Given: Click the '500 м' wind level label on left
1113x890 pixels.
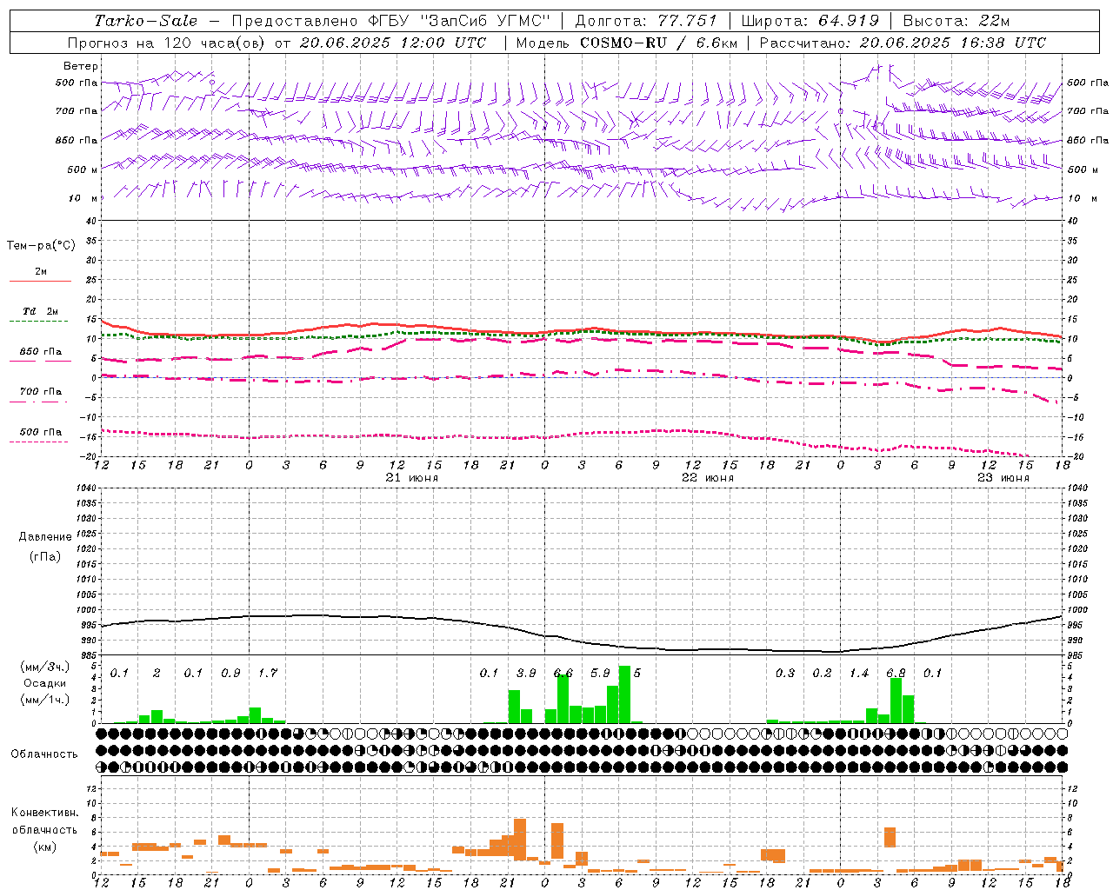Looking at the screenshot, I should coord(83,170).
